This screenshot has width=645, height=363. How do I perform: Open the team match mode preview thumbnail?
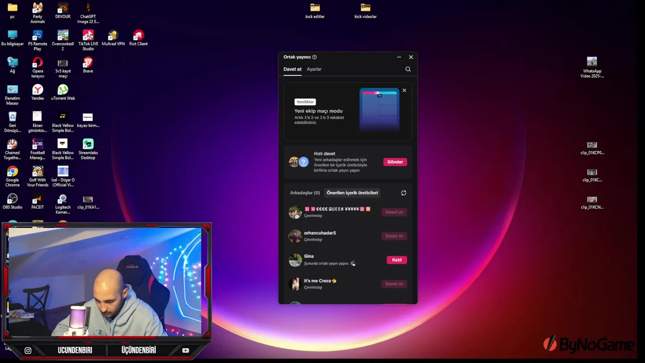(379, 109)
